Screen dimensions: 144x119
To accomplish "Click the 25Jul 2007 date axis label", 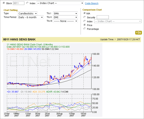I will [x=47, y=115].
